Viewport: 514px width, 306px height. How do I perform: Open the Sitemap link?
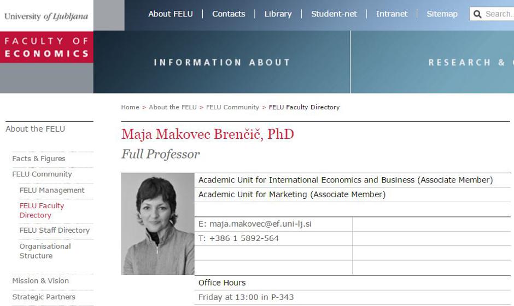pos(442,14)
